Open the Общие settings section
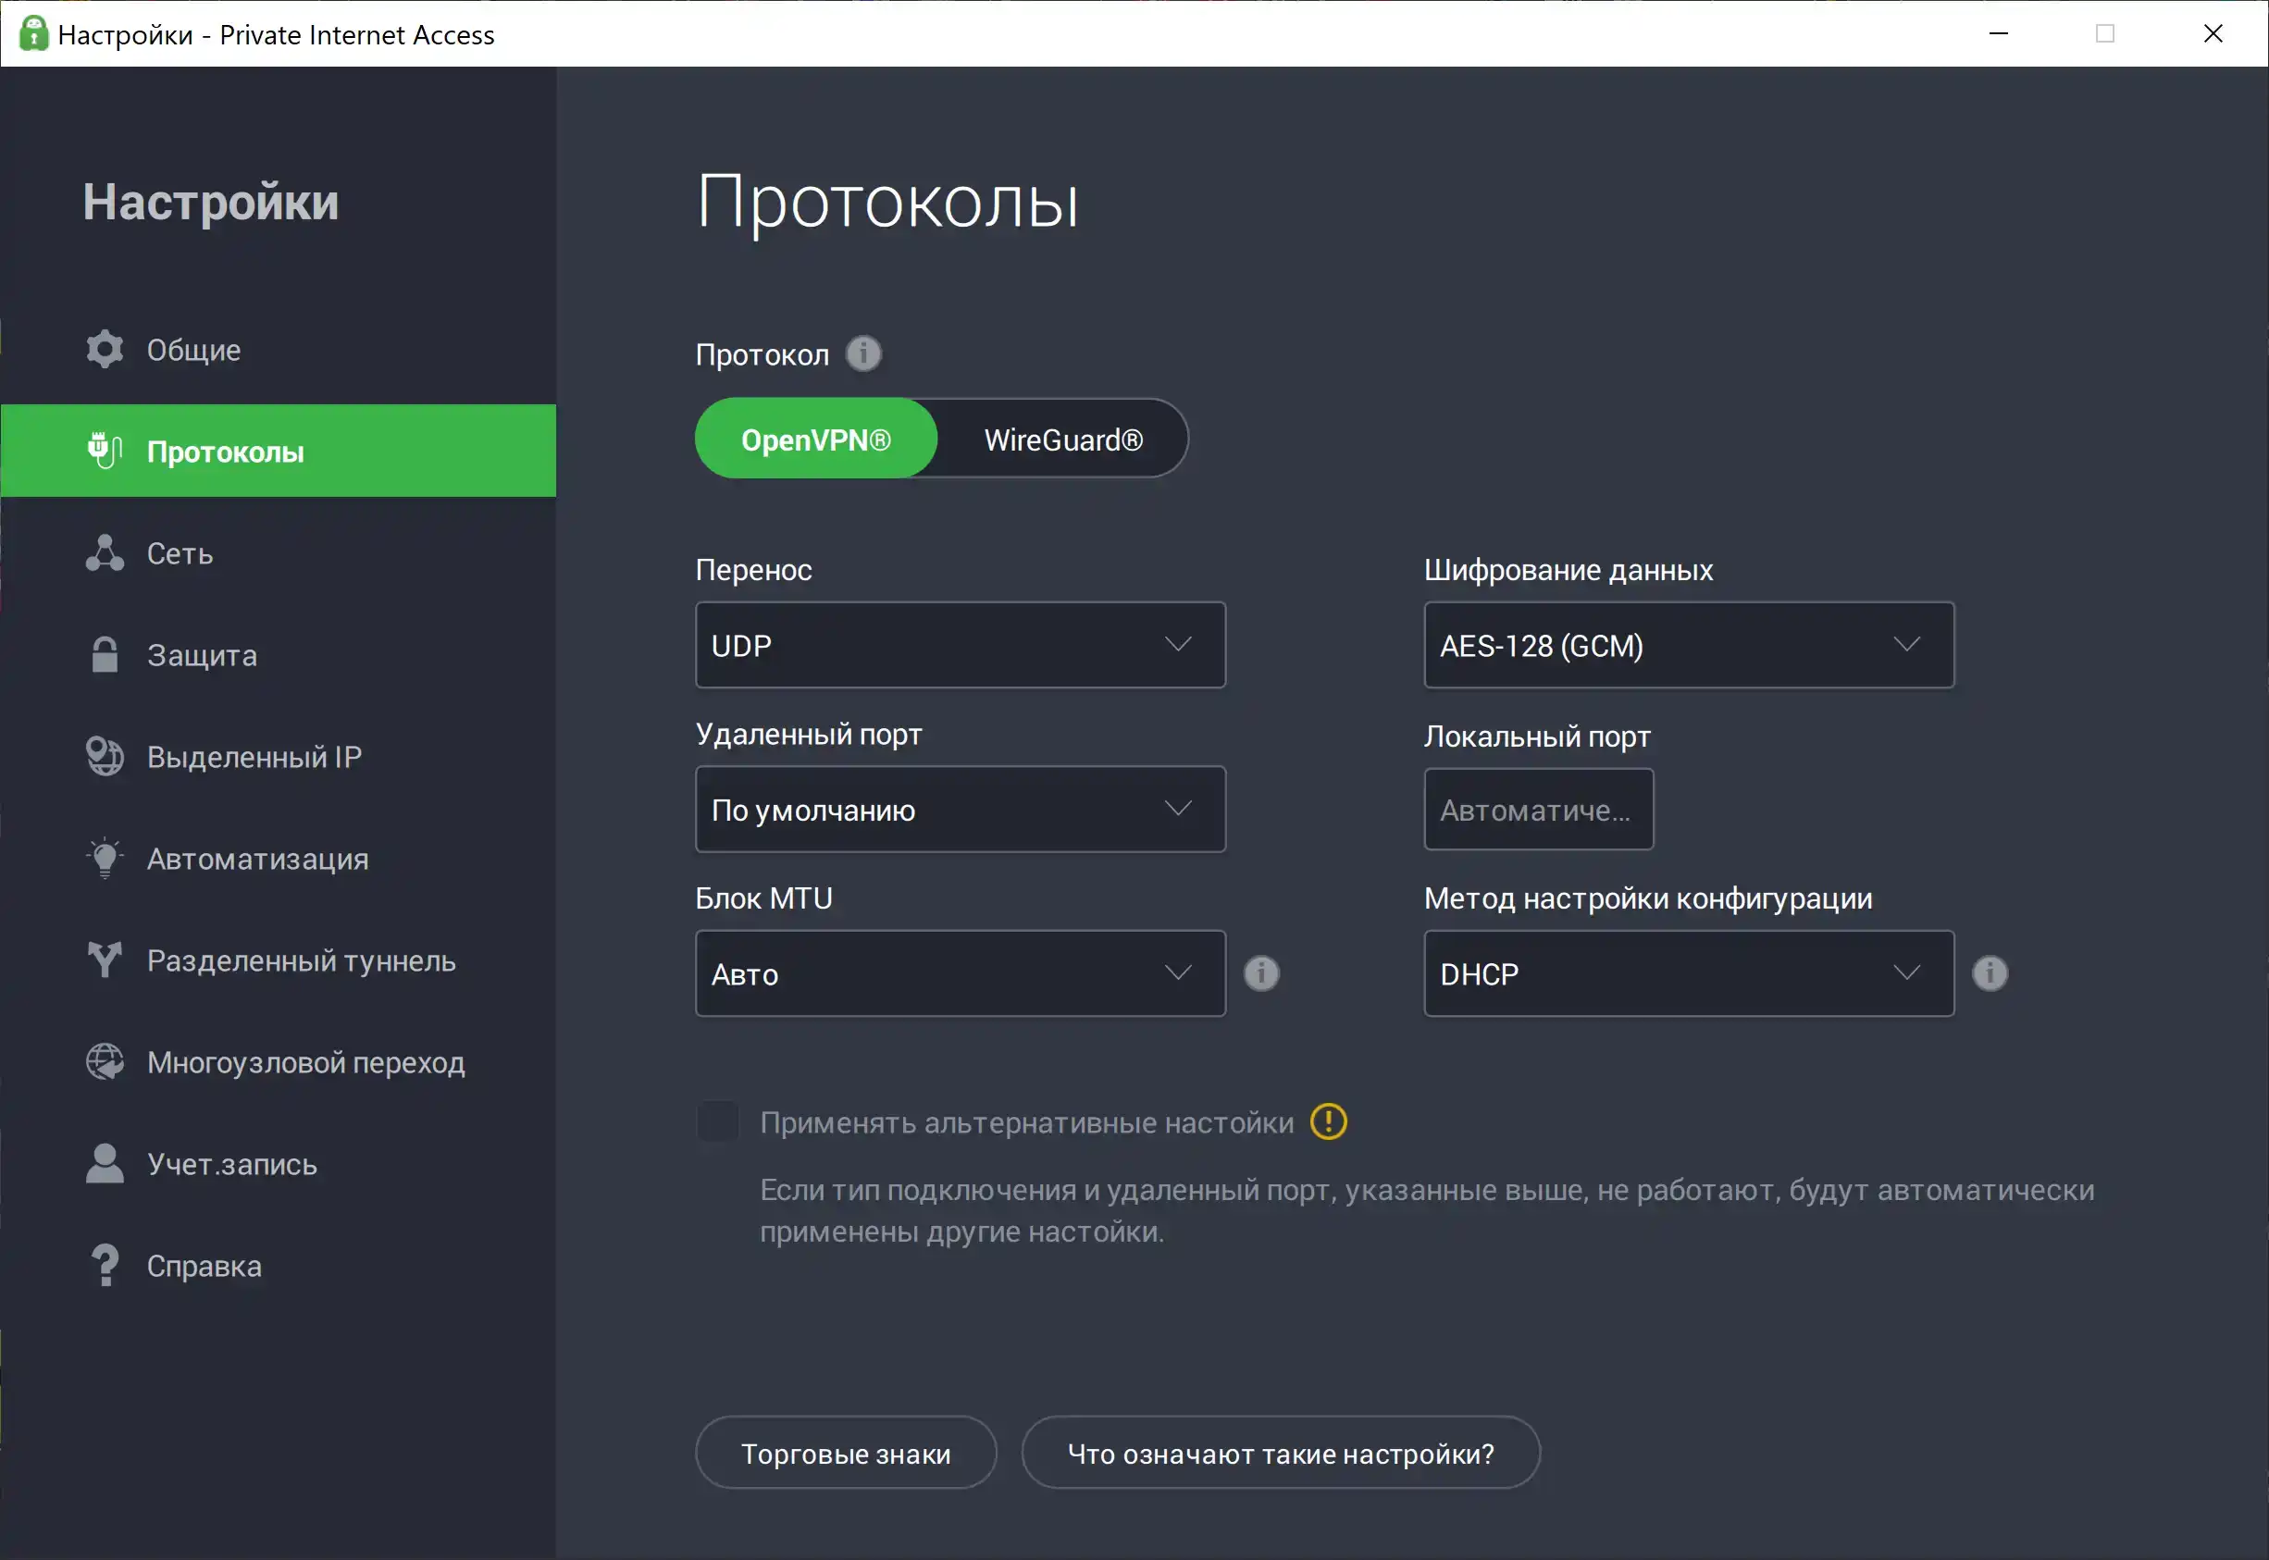 click(279, 350)
